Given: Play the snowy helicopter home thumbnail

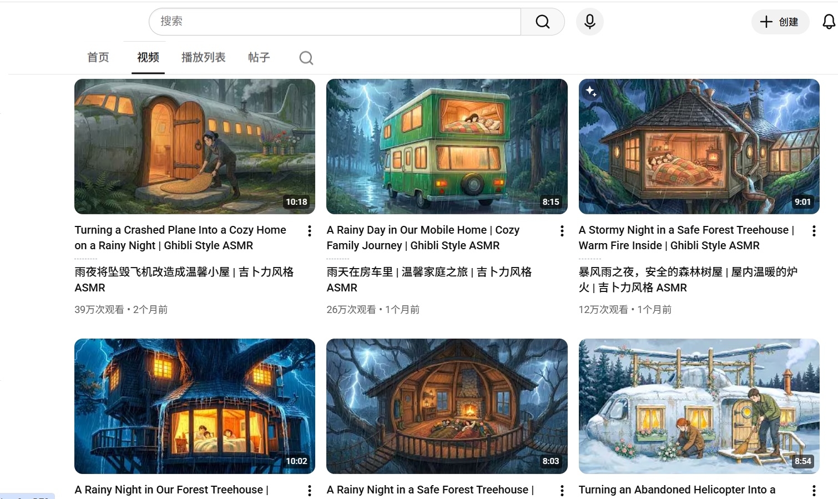Looking at the screenshot, I should tap(699, 406).
